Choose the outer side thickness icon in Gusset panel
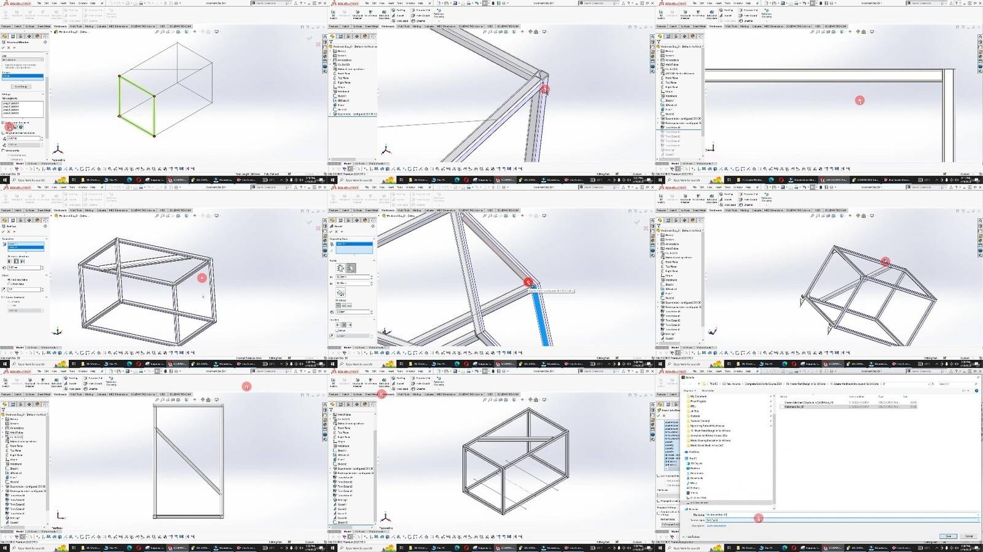The height and width of the screenshot is (552, 983). pyautogui.click(x=349, y=305)
